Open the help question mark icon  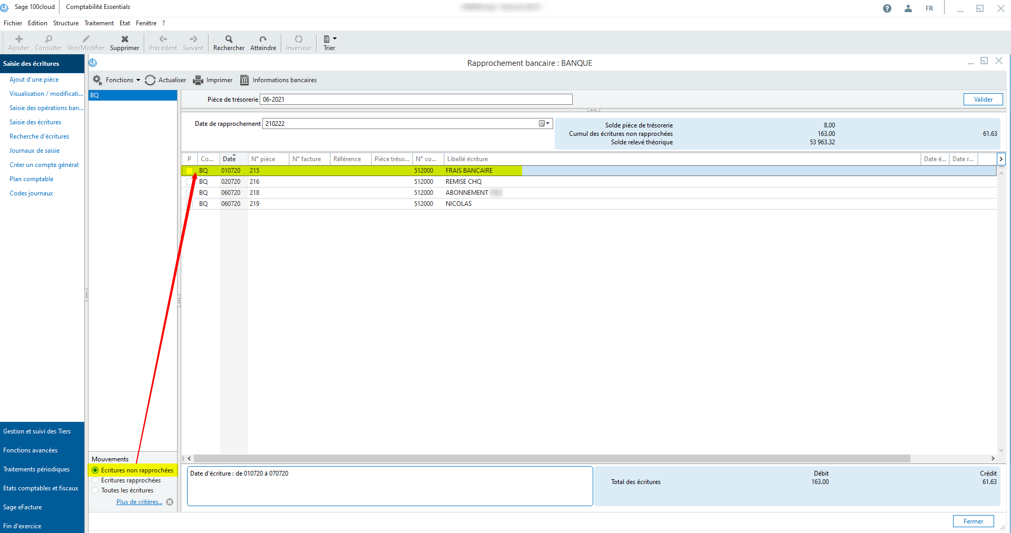887,8
